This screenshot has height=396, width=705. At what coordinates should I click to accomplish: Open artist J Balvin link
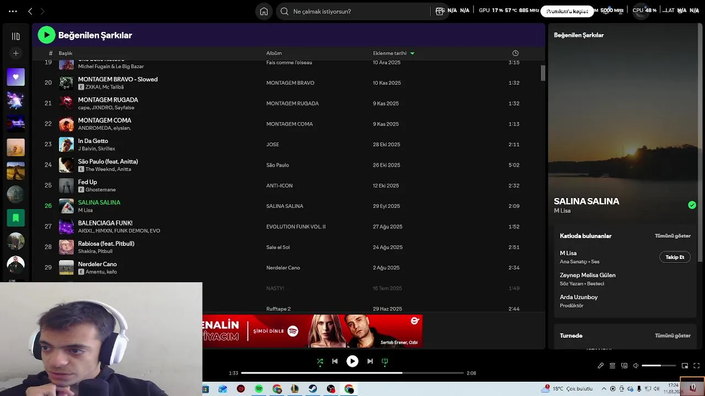coord(86,148)
